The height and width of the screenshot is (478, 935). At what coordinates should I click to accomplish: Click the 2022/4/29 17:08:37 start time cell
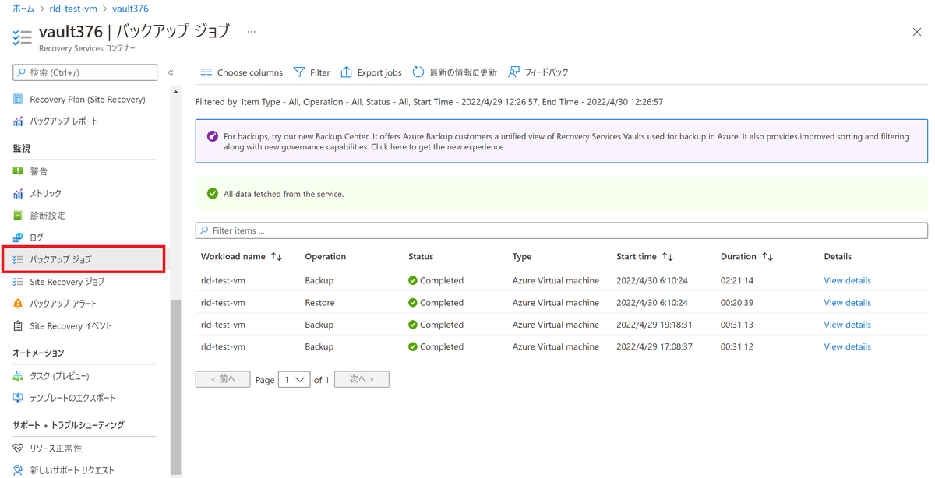[x=654, y=347]
